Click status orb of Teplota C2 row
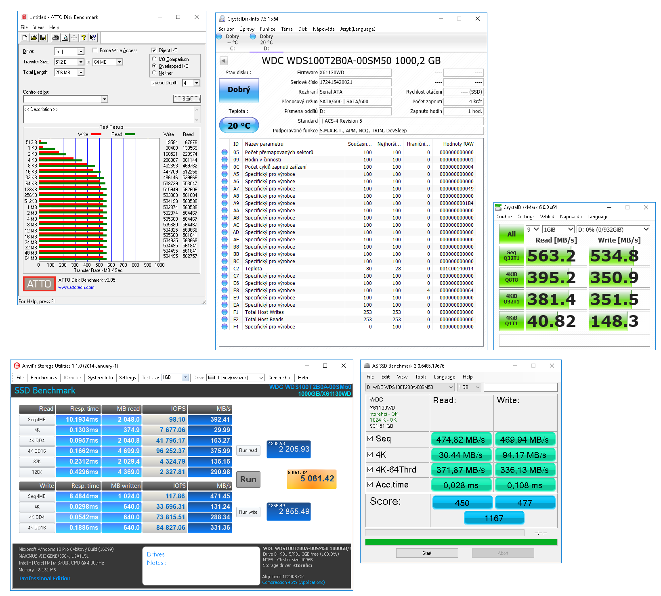661x596 pixels. (x=225, y=269)
